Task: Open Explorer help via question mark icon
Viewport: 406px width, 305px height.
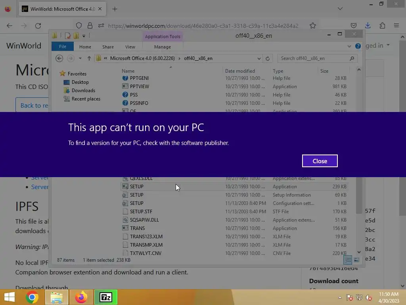Action: point(358,46)
